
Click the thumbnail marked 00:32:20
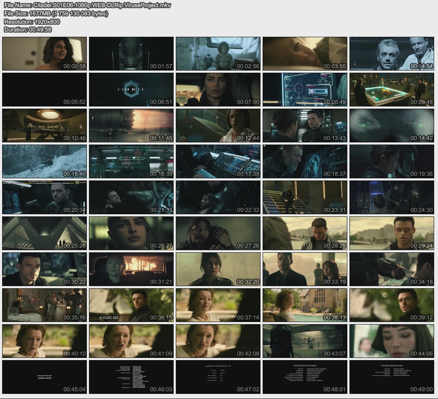218,269
